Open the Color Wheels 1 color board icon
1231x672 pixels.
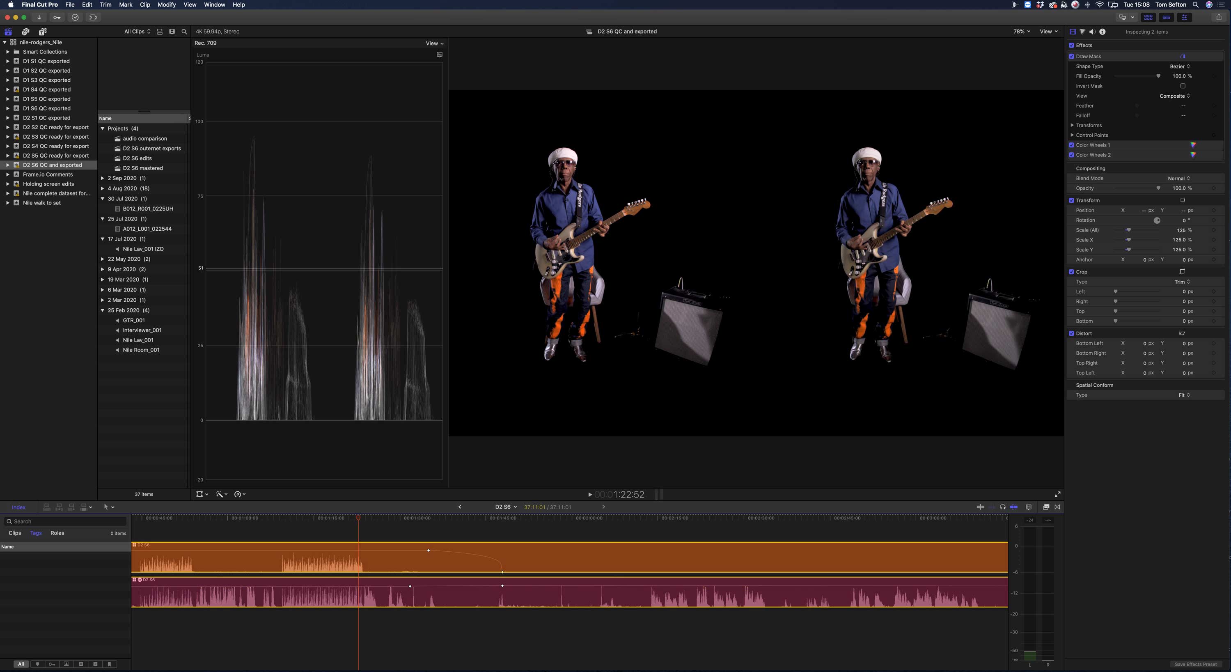pyautogui.click(x=1193, y=145)
